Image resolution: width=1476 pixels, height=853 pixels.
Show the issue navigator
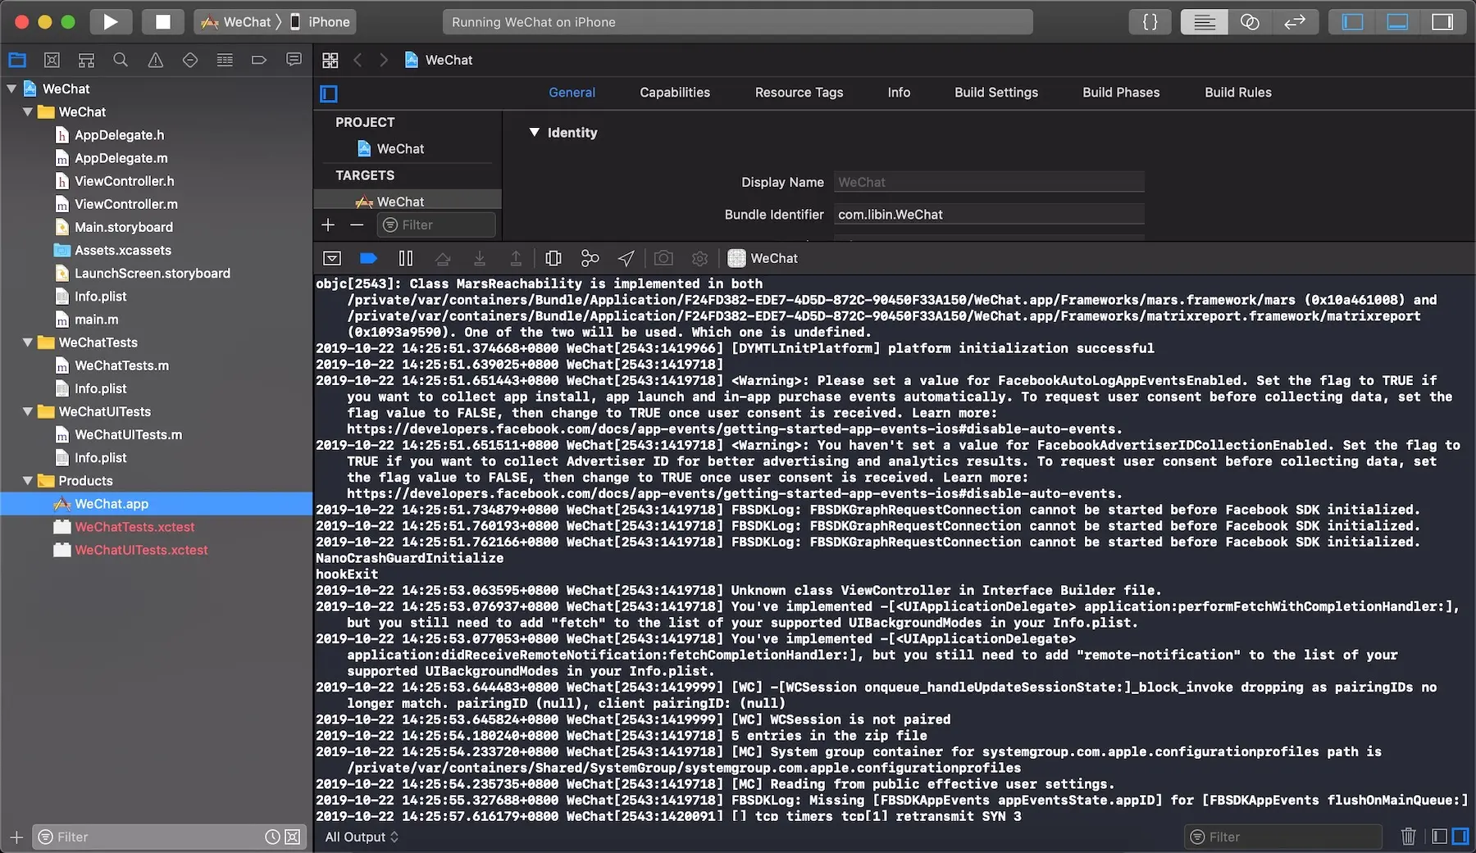pos(155,60)
